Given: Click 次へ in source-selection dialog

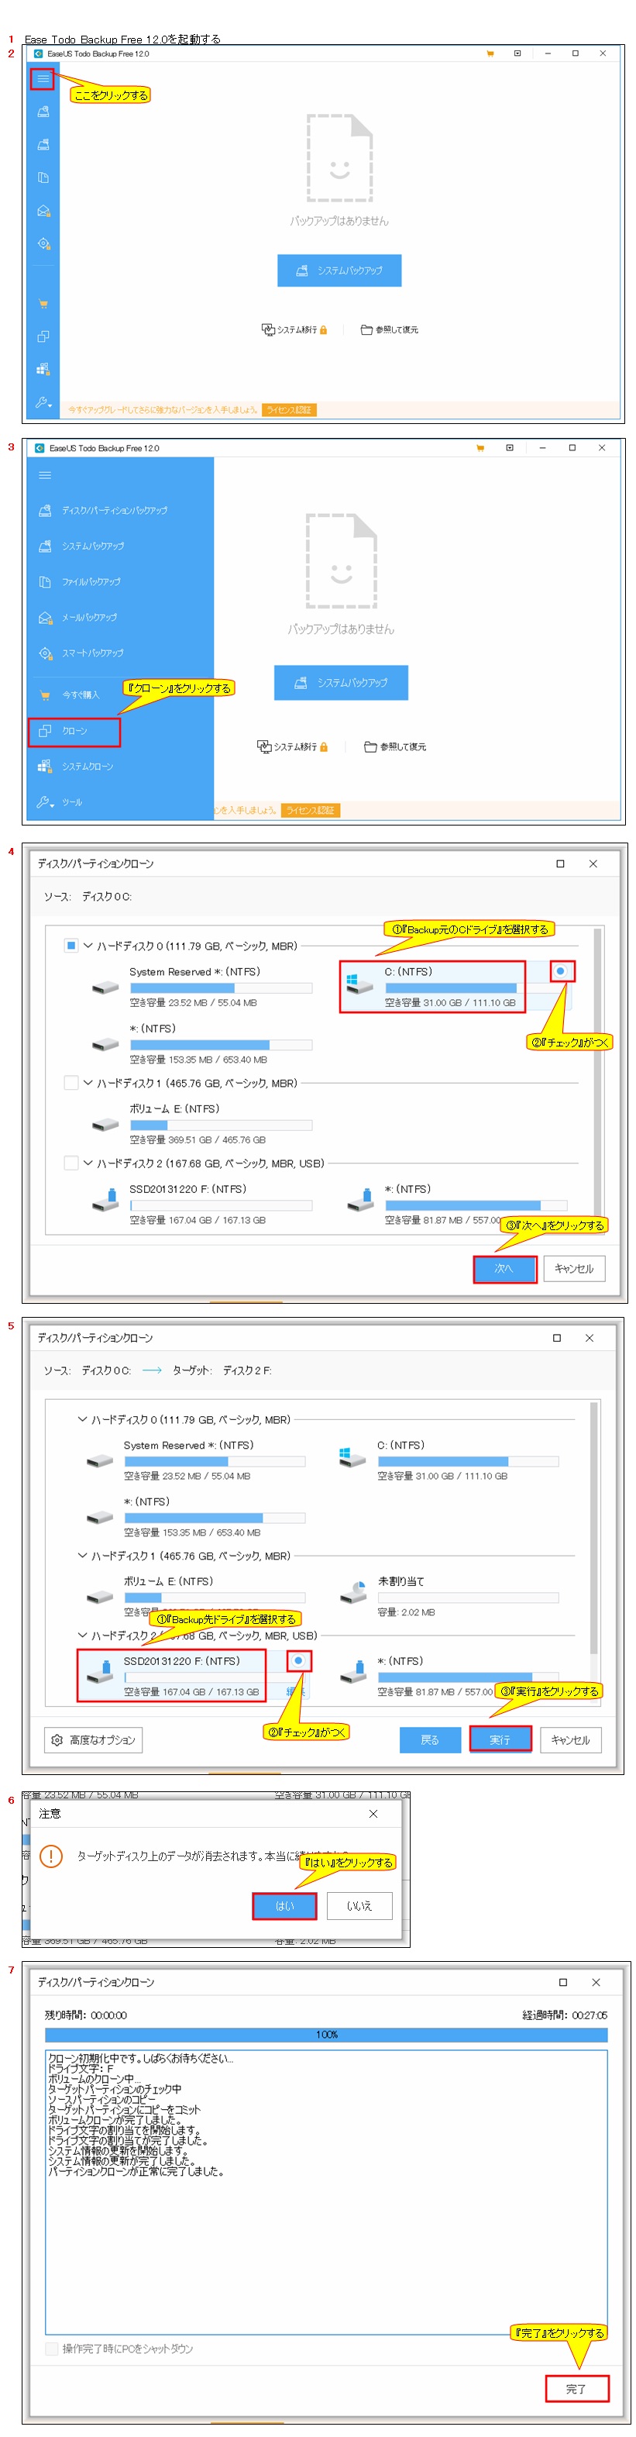Looking at the screenshot, I should (x=504, y=1269).
